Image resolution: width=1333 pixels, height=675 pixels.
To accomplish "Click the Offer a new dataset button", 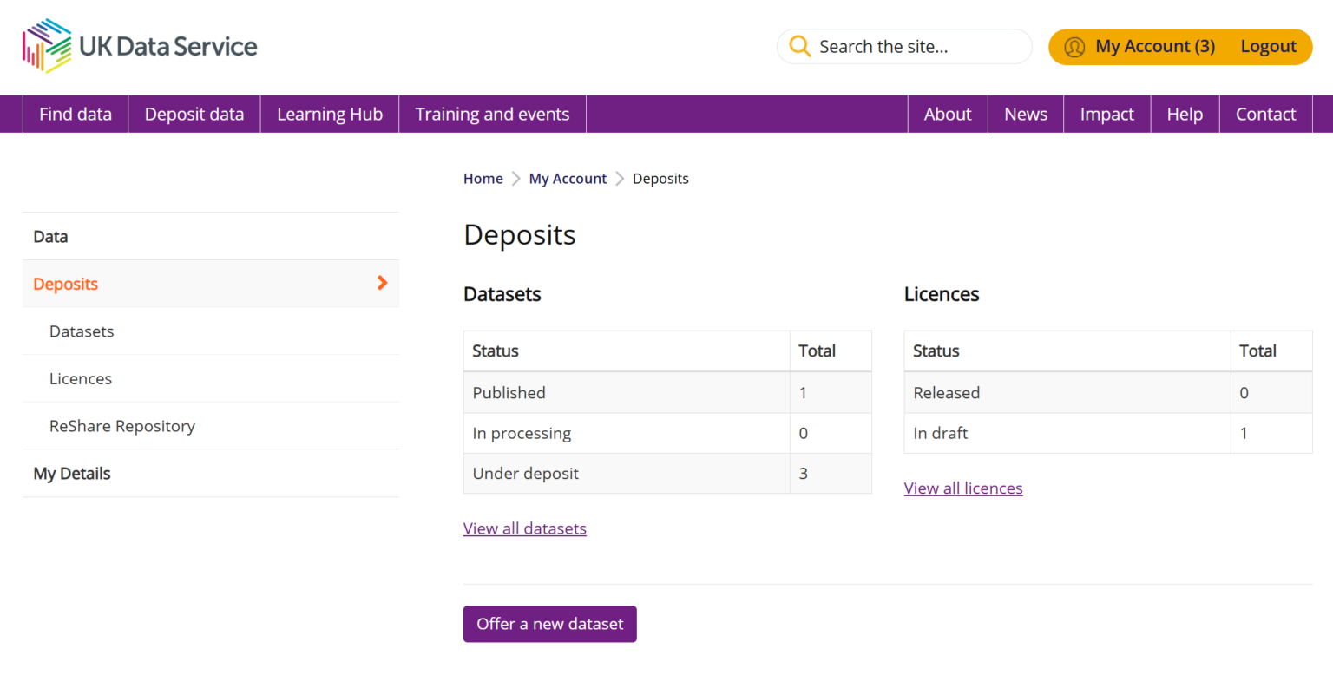I will pos(549,624).
